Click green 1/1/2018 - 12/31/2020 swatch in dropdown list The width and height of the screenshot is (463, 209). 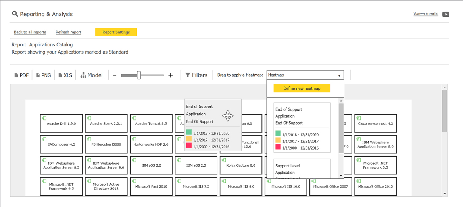(278, 134)
